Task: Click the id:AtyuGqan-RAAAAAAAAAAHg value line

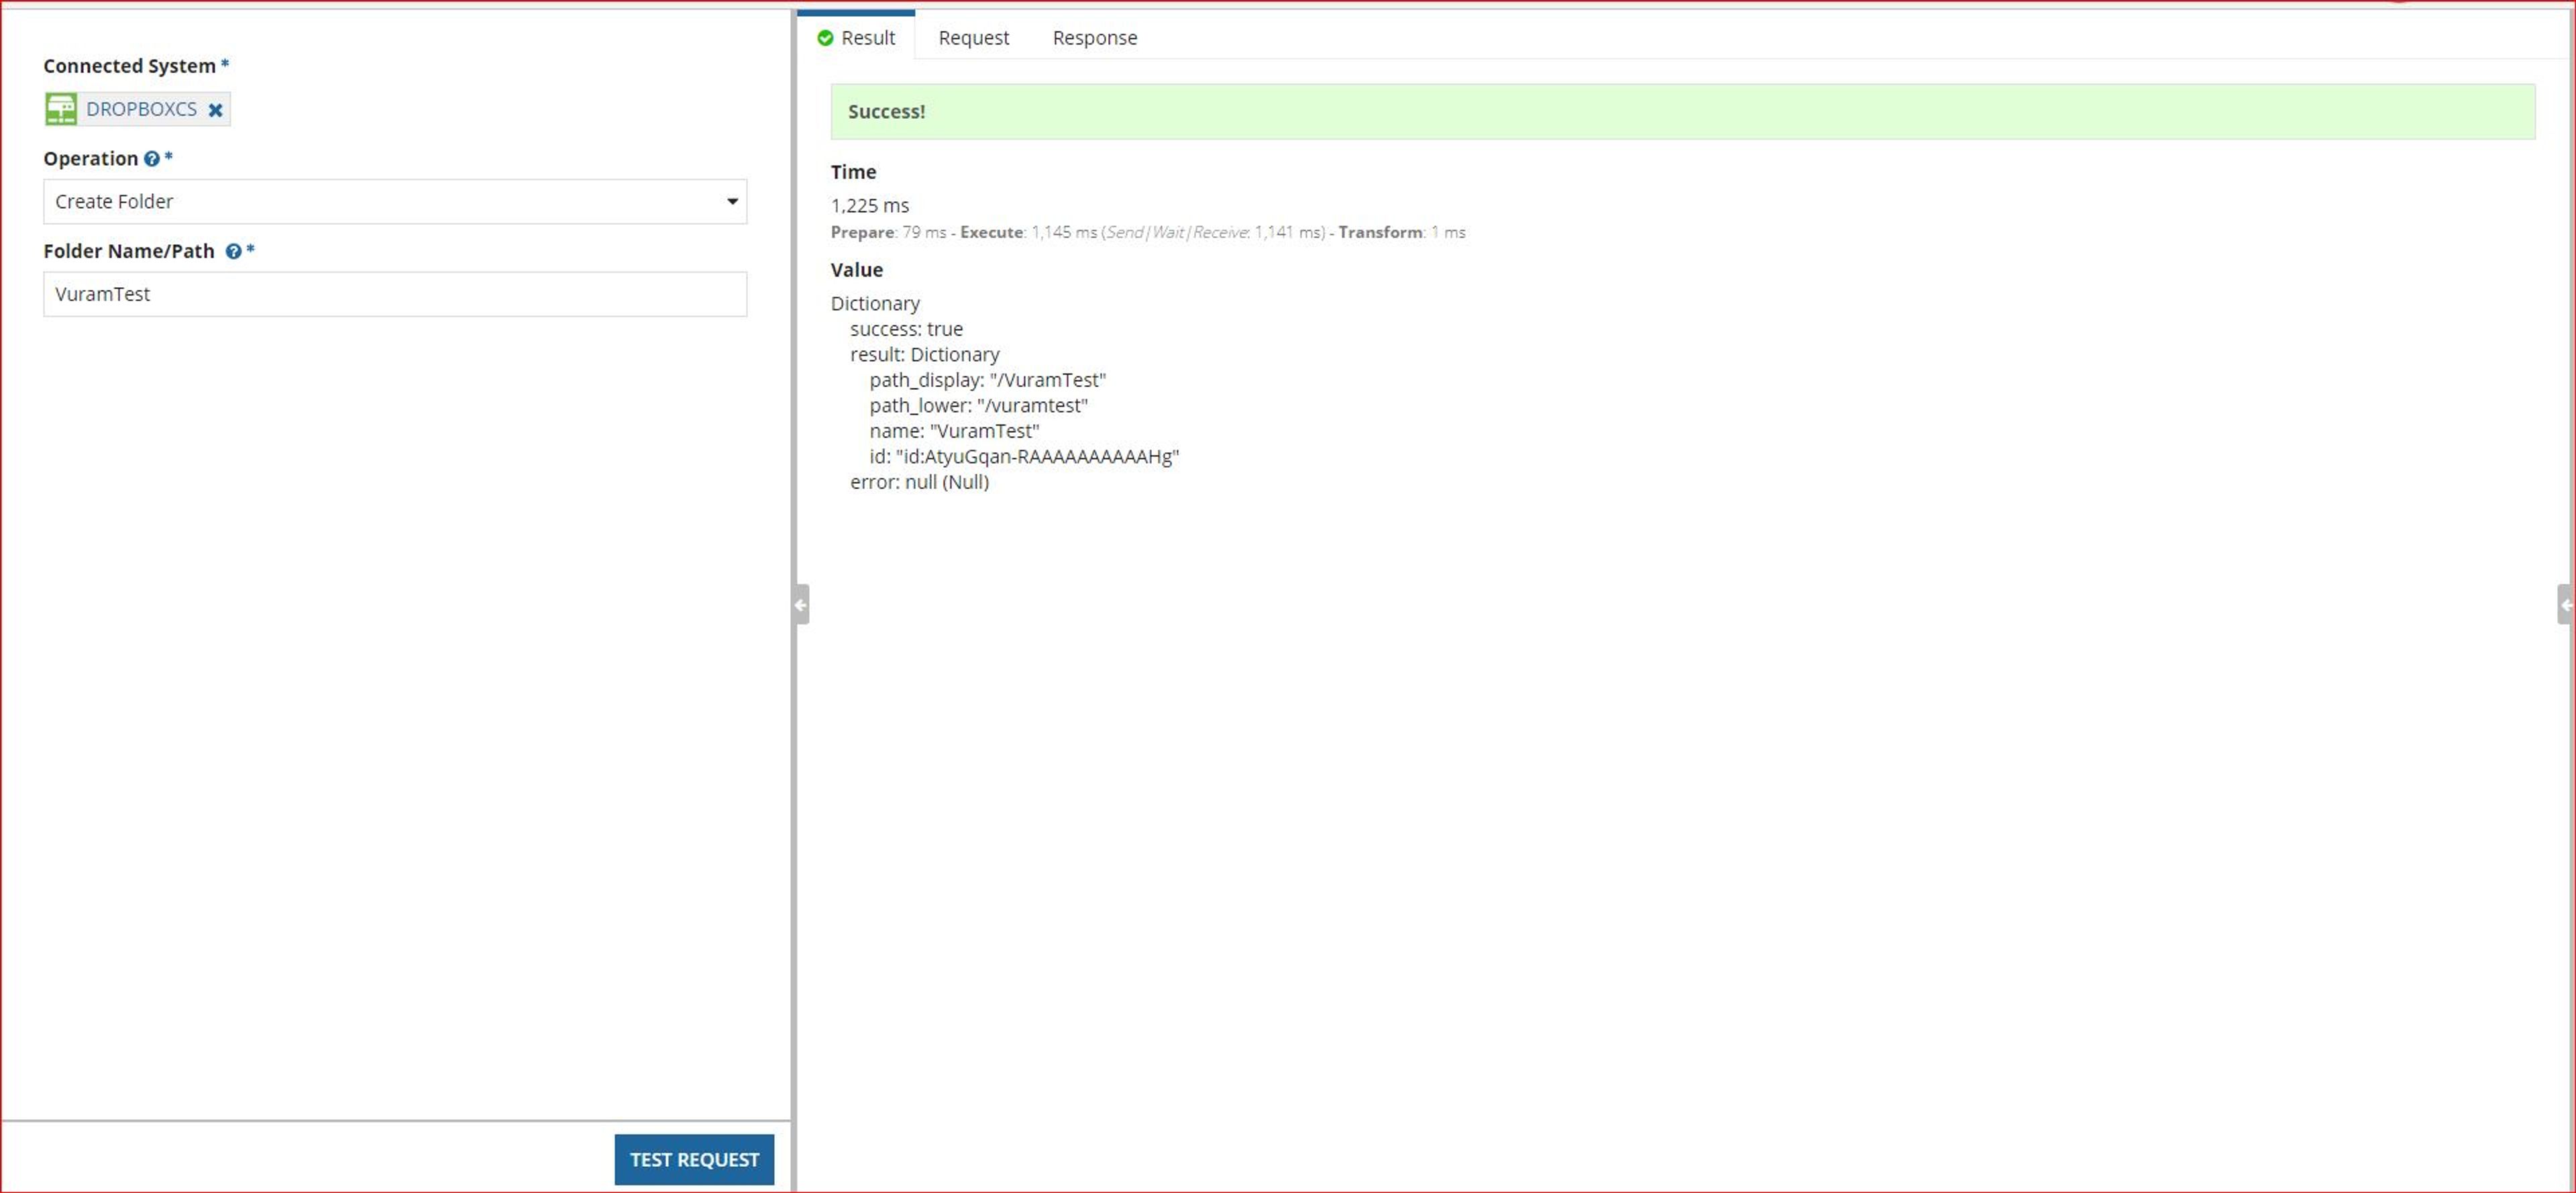Action: click(1025, 457)
